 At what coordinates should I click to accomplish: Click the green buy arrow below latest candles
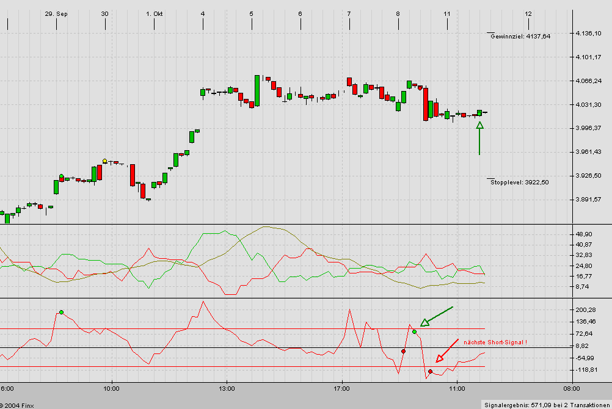click(479, 137)
